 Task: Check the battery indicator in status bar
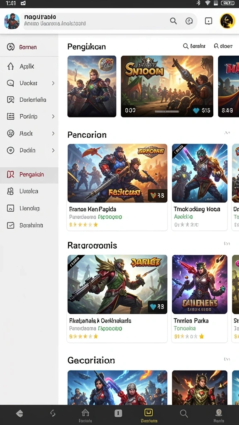[228, 3]
